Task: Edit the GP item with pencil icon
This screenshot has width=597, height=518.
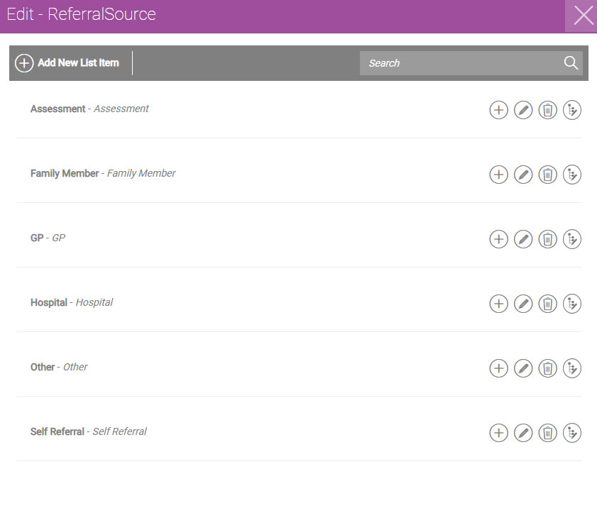Action: pyautogui.click(x=523, y=239)
